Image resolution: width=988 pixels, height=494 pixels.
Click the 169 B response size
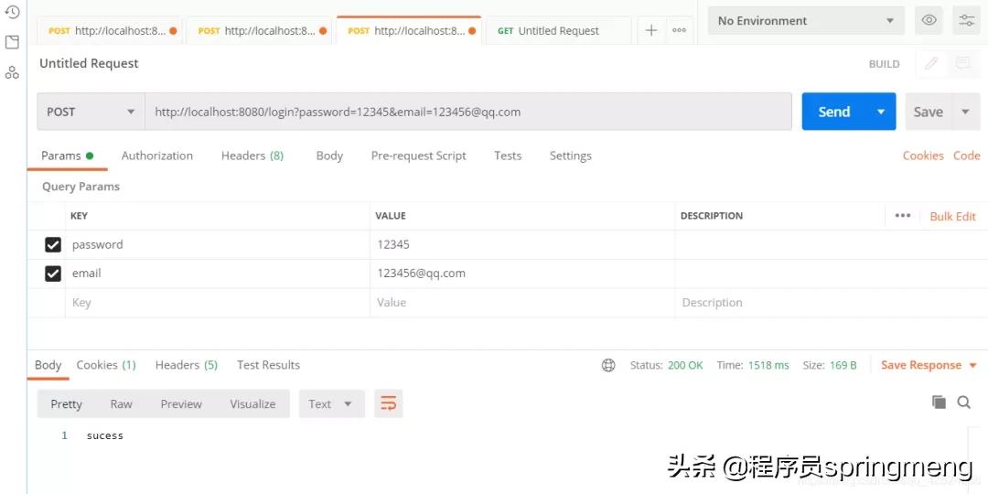pos(842,365)
